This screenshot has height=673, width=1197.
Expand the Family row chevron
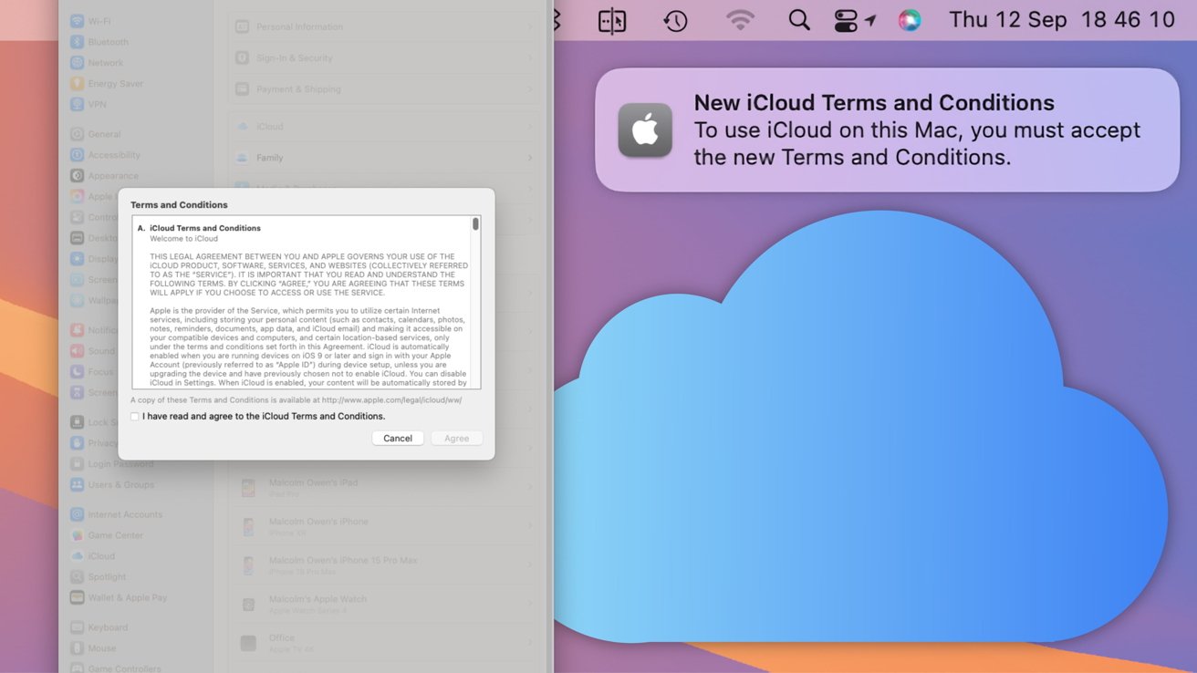click(x=530, y=158)
